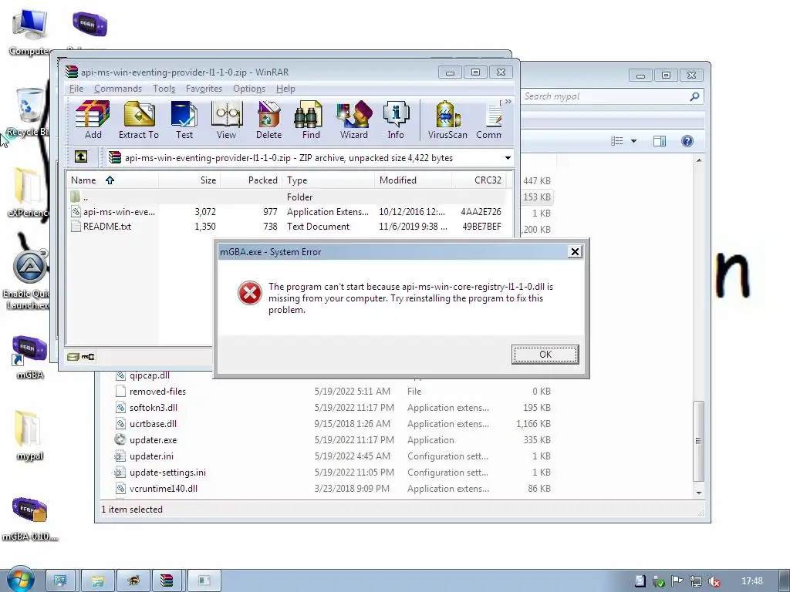Screen dimensions: 790x592
Task: Click the Info toolbar icon
Action: point(396,119)
